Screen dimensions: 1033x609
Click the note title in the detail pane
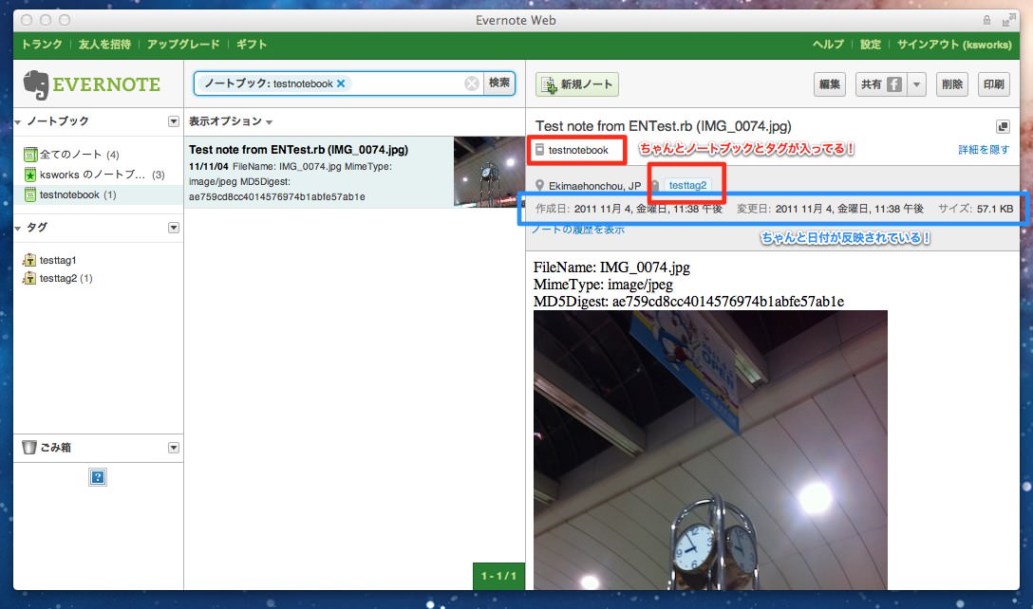[664, 126]
